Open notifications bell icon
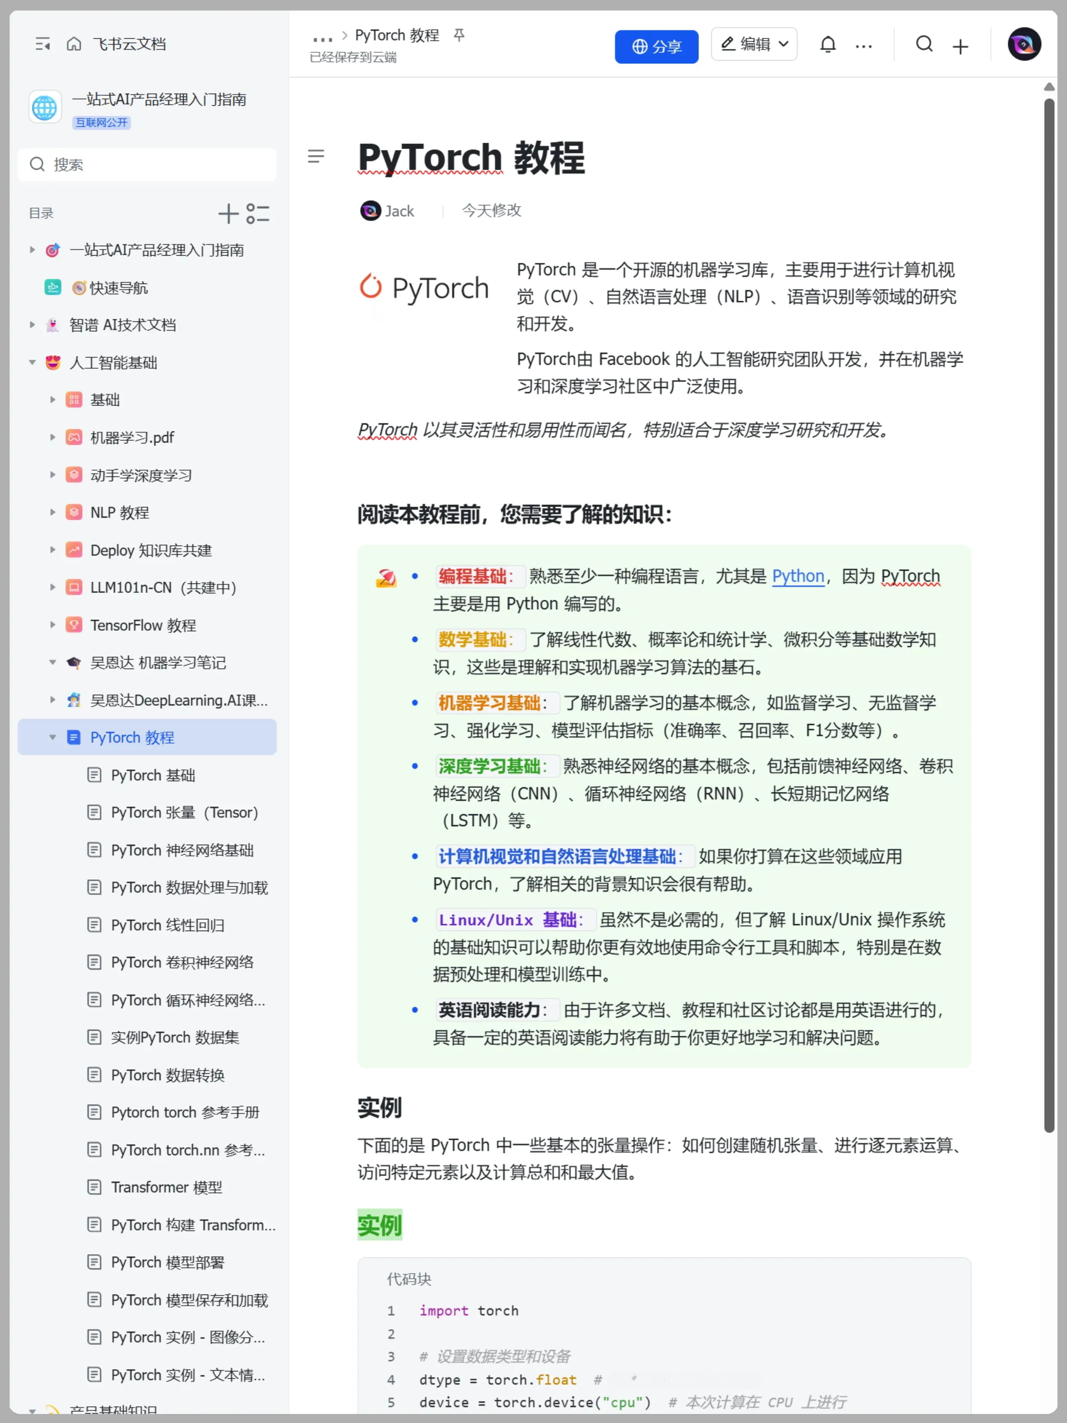This screenshot has width=1067, height=1423. 828,44
